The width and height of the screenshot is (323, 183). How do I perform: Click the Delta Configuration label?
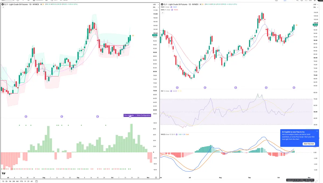tap(143, 115)
